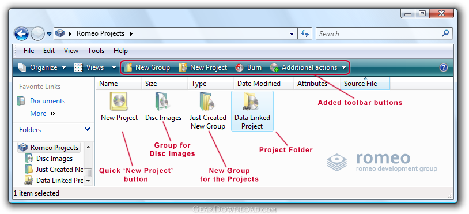This screenshot has height=214, width=469.
Task: Click the Forward navigation arrow button
Action: click(x=37, y=33)
